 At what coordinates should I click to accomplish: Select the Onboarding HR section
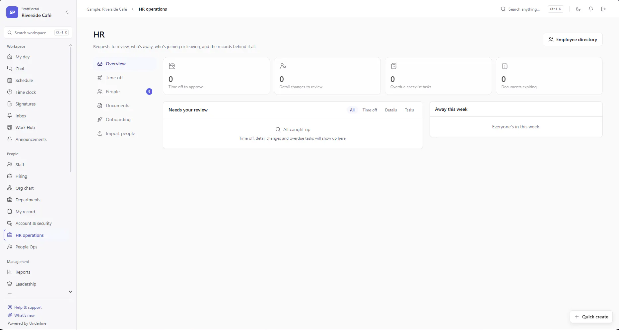125,119
